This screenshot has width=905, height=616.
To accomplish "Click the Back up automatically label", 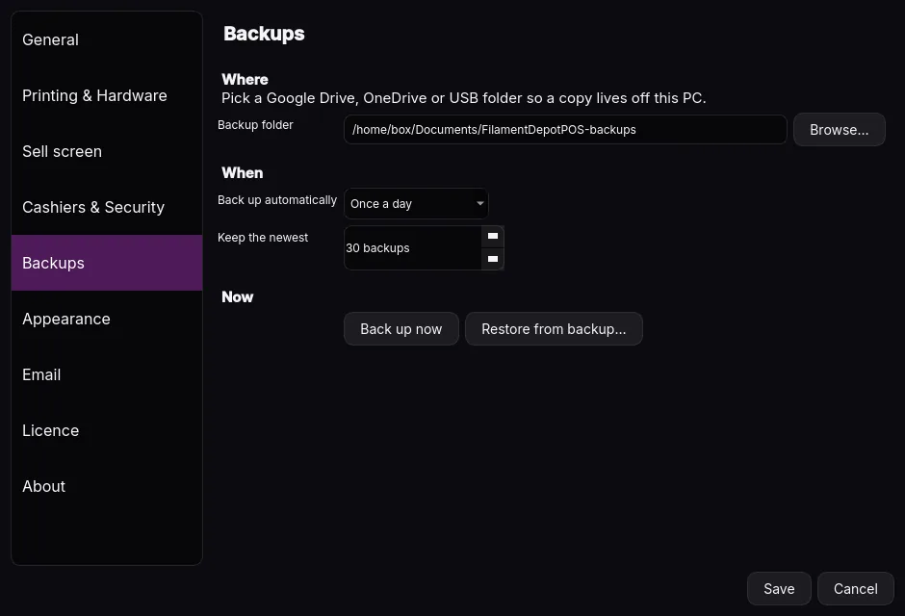I will [277, 200].
